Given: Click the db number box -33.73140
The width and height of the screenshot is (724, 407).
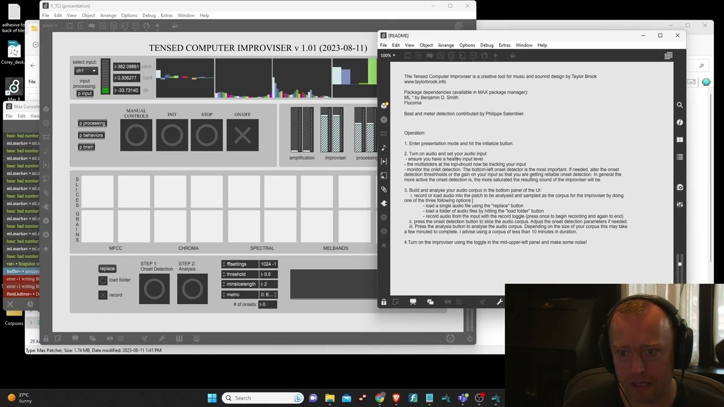Looking at the screenshot, I should (127, 90).
